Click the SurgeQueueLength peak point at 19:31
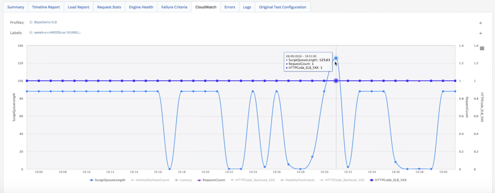Screen dimensions: 495x193 [x=336, y=58]
